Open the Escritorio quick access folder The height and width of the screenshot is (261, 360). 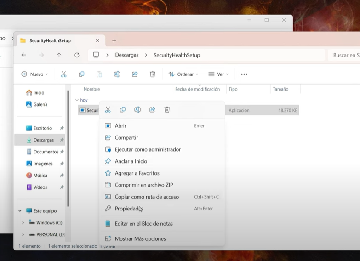39,128
